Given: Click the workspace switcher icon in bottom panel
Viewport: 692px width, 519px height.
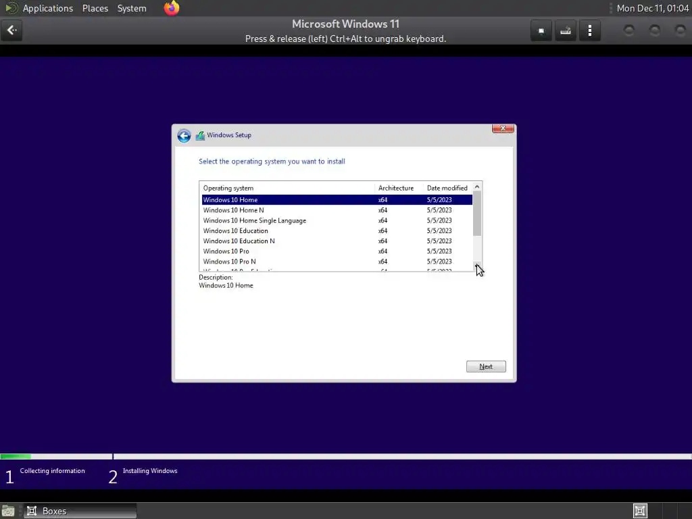Looking at the screenshot, I should (639, 511).
